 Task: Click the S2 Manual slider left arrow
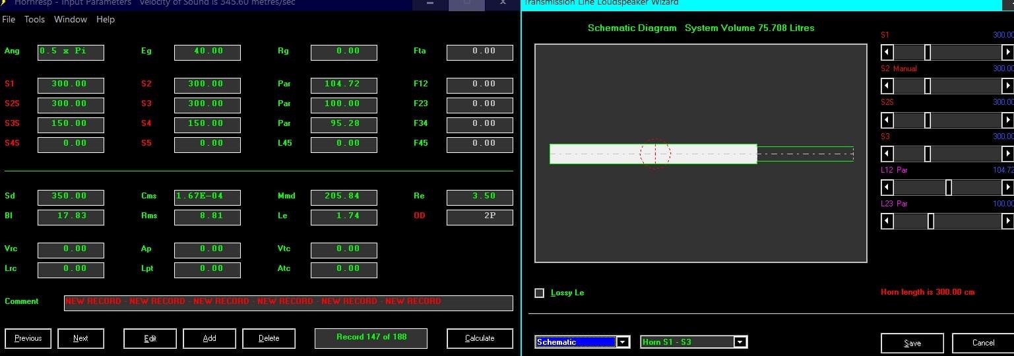[x=887, y=86]
